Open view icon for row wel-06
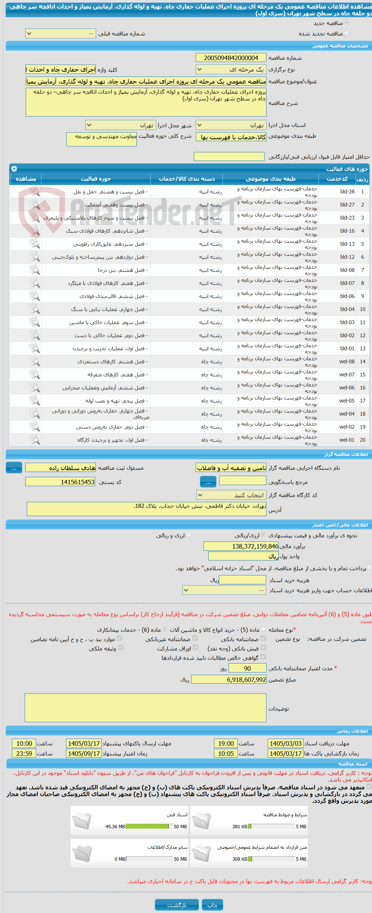This screenshot has height=913, width=372. click(x=34, y=388)
